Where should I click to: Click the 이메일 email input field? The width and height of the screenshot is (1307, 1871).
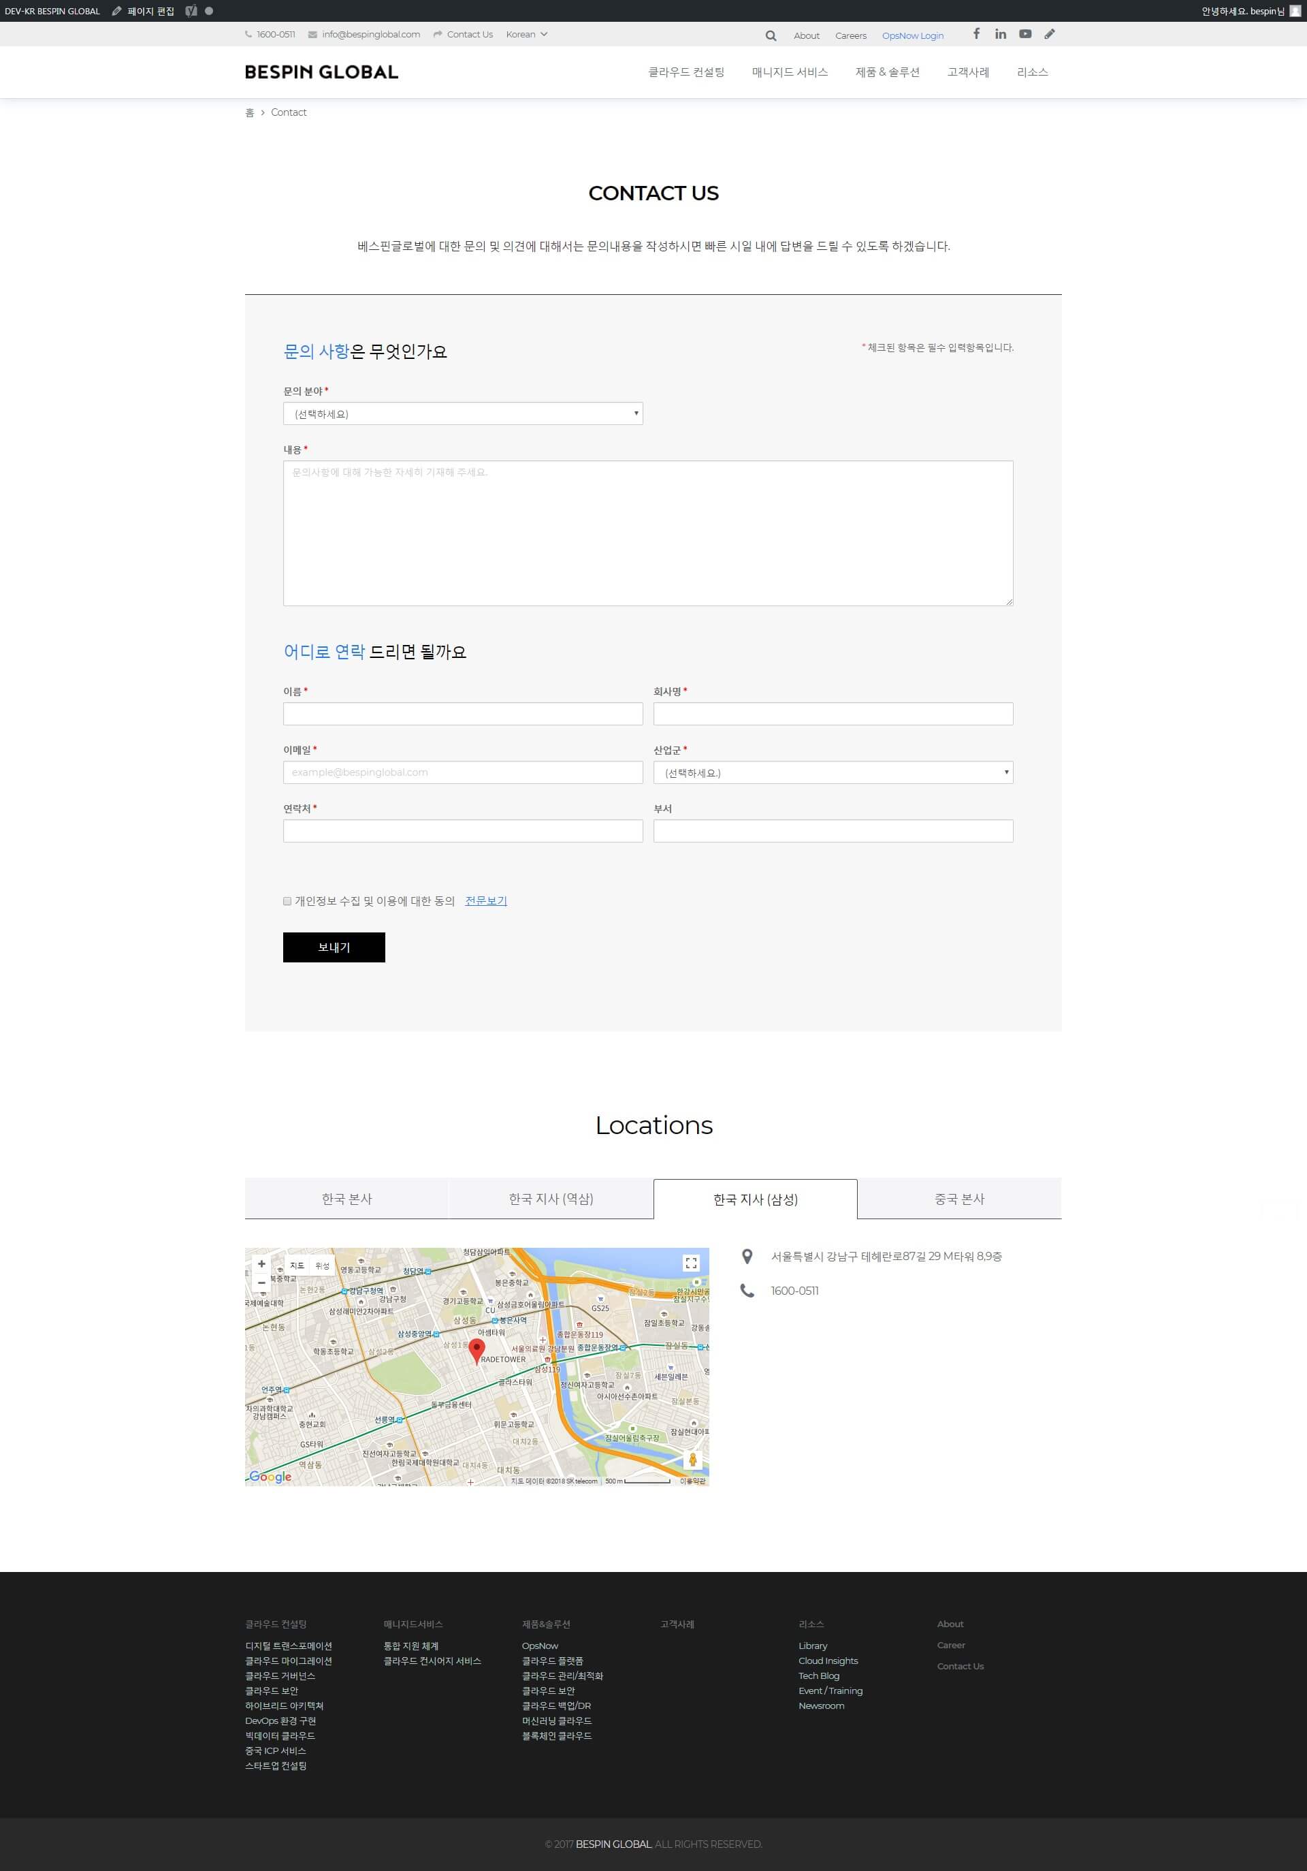[464, 772]
